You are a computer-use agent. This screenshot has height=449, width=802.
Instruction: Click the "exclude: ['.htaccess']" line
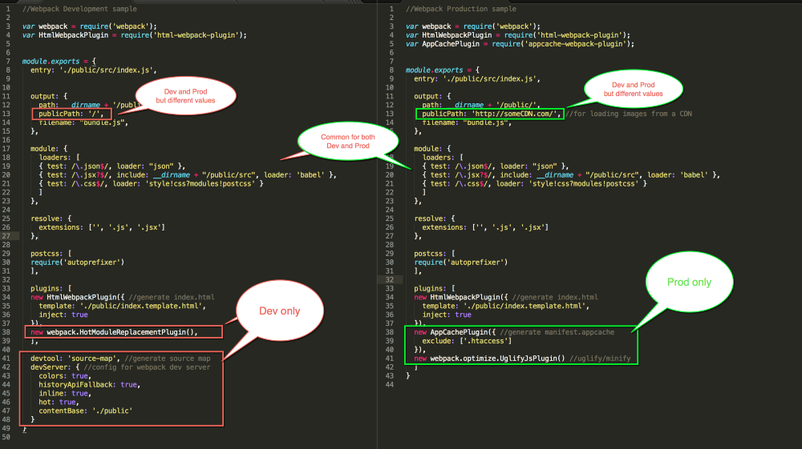coord(467,341)
